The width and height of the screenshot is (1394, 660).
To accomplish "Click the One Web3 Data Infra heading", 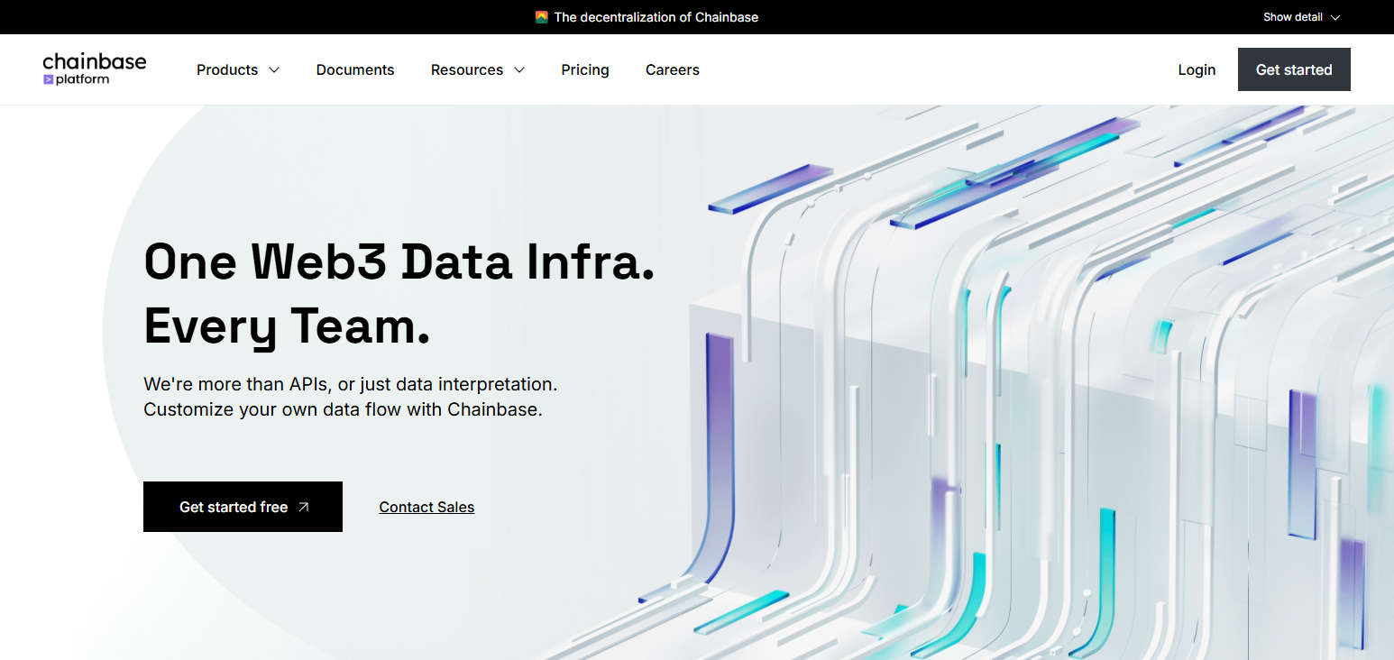I will 399,261.
